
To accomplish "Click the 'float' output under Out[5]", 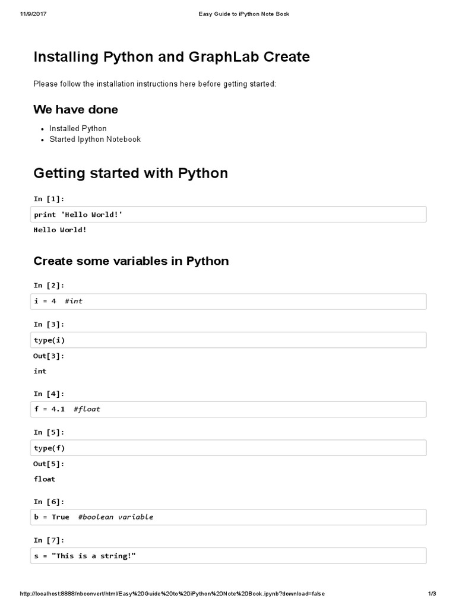I will (45, 479).
